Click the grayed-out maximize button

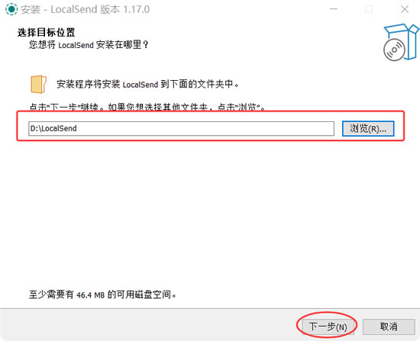(x=369, y=9)
